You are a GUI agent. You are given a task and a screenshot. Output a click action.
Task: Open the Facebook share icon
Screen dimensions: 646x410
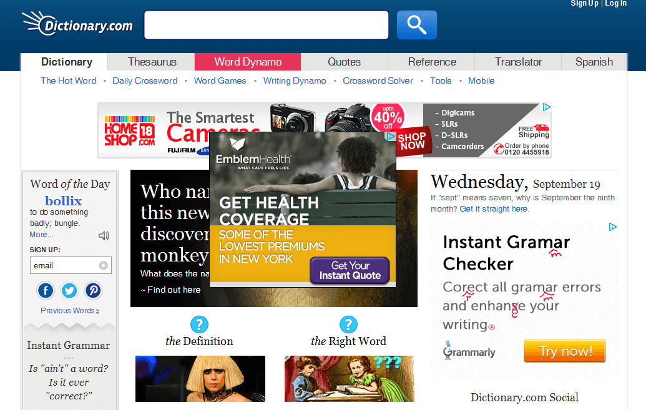tap(46, 291)
